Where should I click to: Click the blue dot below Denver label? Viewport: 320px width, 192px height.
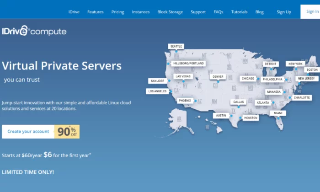[218, 82]
